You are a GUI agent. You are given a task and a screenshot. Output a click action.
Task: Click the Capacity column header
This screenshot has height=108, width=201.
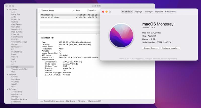(92, 10)
